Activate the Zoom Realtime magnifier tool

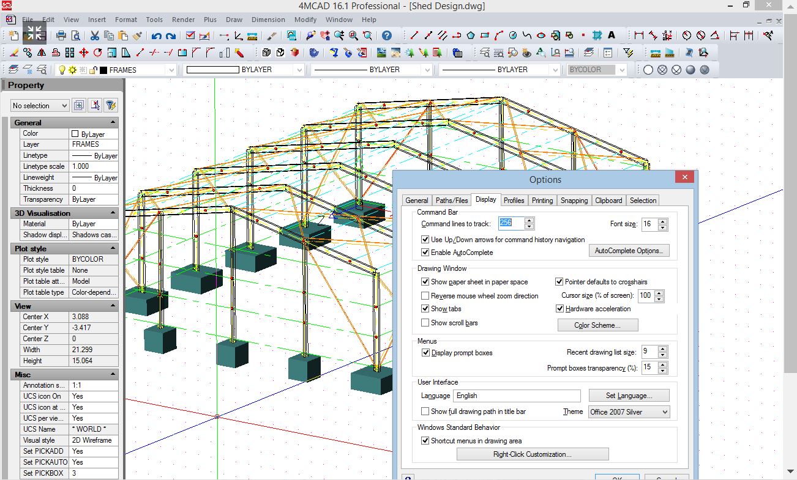[340, 36]
